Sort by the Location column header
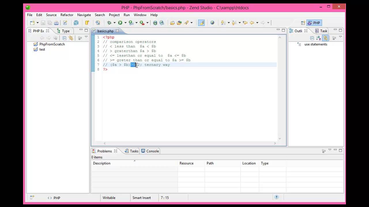 (250, 163)
